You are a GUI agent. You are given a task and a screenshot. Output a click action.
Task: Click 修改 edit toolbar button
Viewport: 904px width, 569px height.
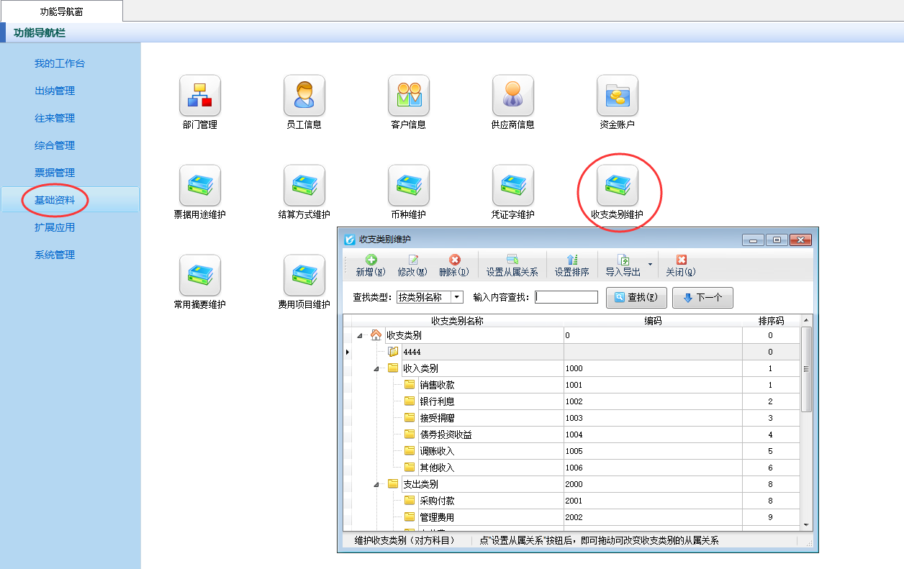(412, 265)
